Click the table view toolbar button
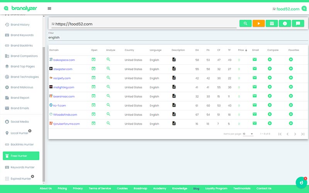 (272, 24)
